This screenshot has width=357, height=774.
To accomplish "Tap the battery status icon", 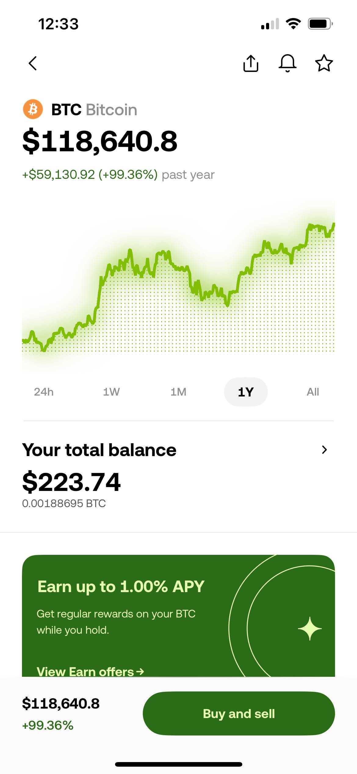I will point(320,24).
